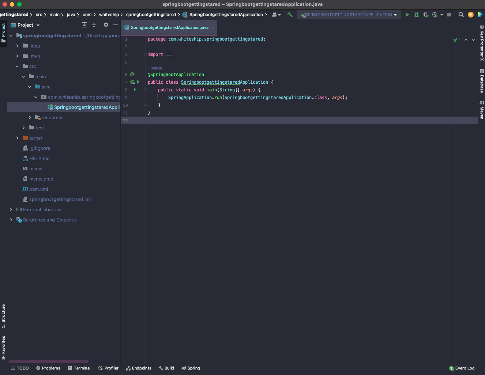Screen dimensions: 485x375
Task: Click the 'whiteship' breadcrumb
Action: pyautogui.click(x=109, y=15)
